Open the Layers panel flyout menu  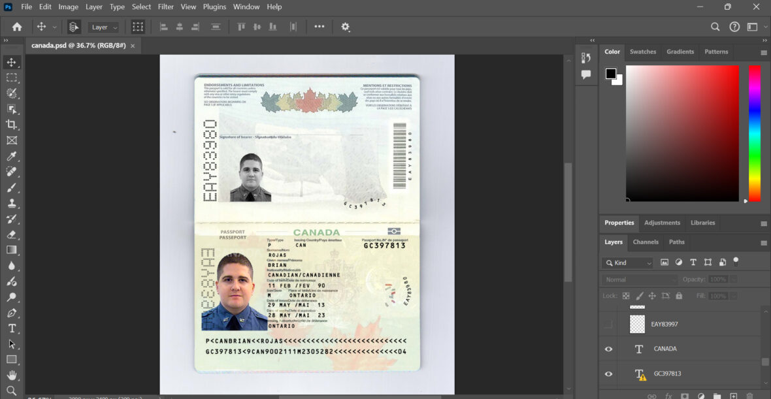pos(764,243)
